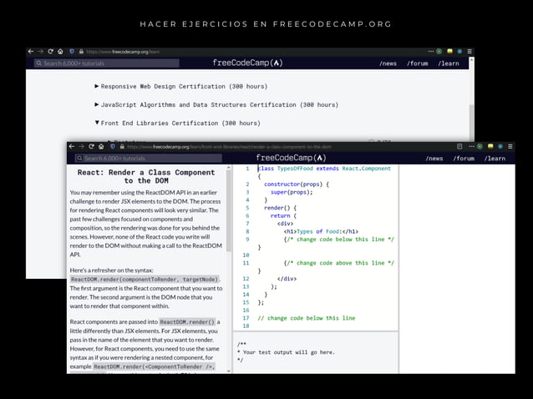Click 'ReactDOM.render(<ComponentToRender />,' example snippet

(x=154, y=366)
